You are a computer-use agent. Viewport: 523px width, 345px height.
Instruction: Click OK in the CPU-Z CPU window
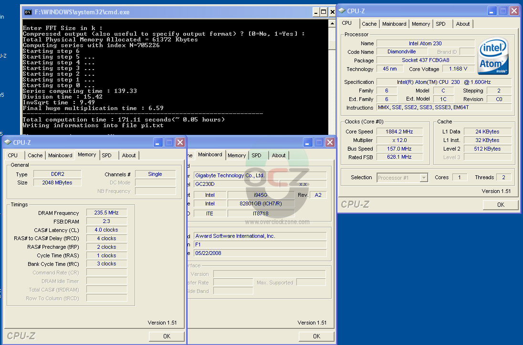point(501,205)
